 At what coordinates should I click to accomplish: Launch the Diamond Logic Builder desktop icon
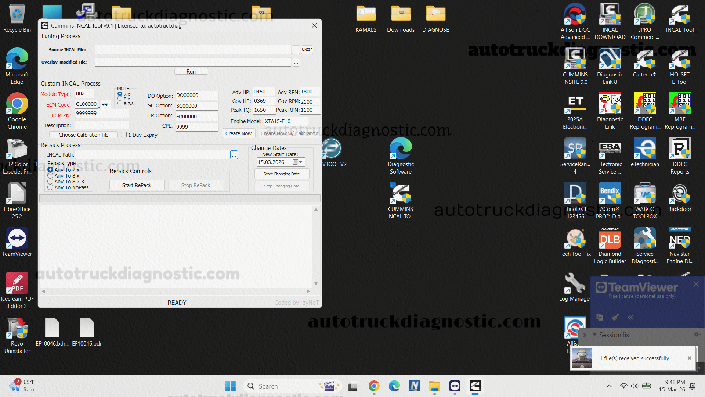(x=610, y=246)
